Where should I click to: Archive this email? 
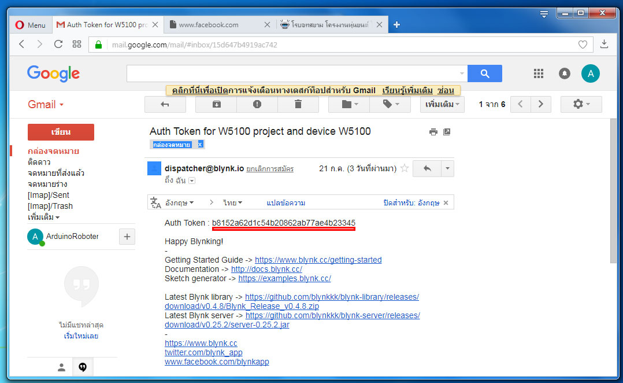pos(217,105)
